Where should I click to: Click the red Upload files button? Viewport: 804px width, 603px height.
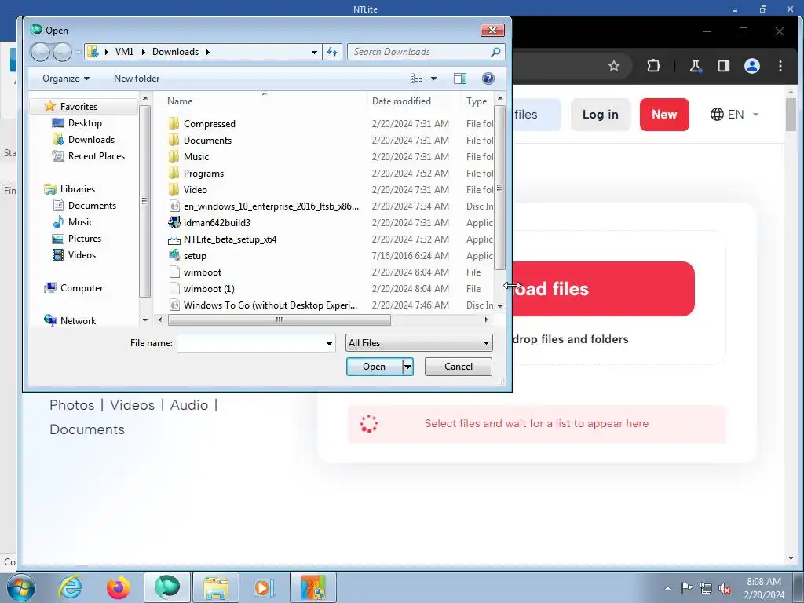[603, 289]
